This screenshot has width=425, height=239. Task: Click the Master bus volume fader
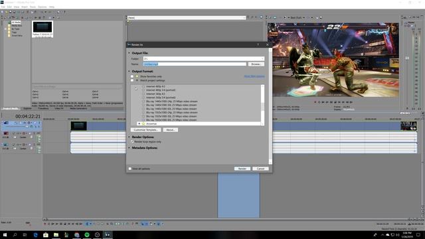click(x=407, y=58)
